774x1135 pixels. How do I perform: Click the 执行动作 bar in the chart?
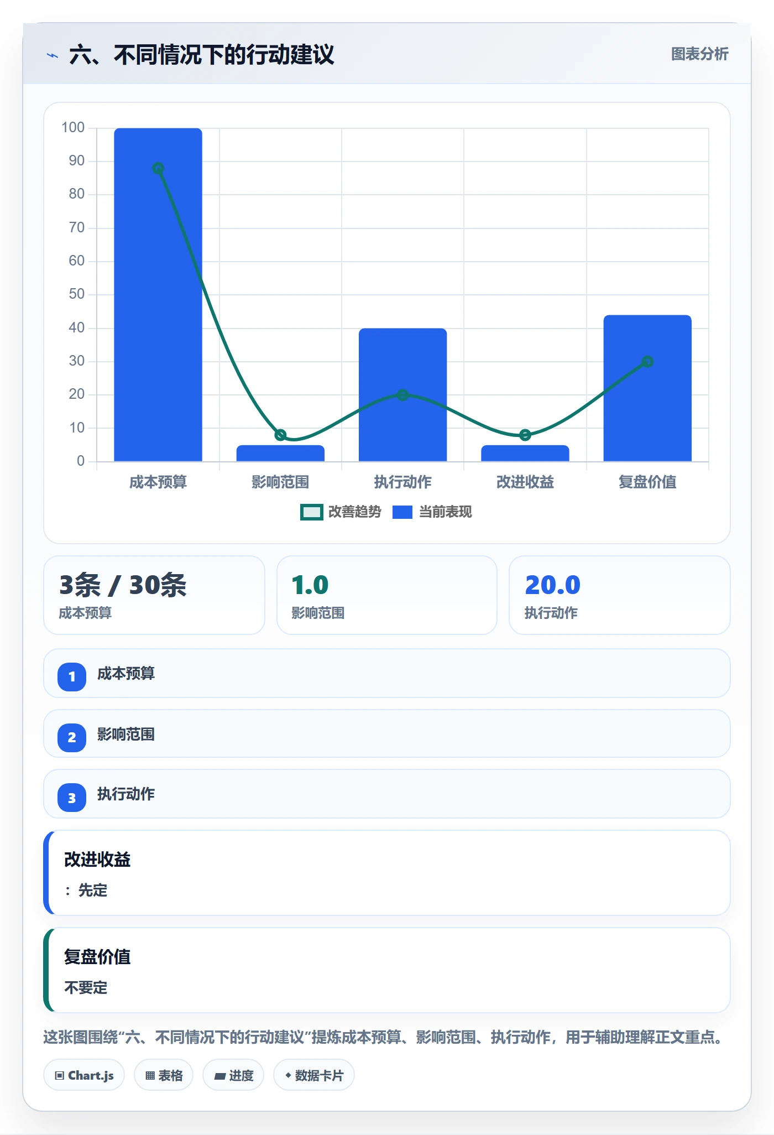tap(402, 395)
